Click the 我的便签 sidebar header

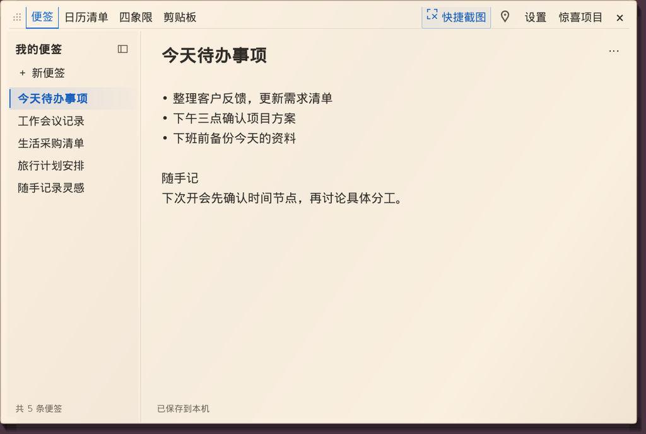click(x=38, y=49)
